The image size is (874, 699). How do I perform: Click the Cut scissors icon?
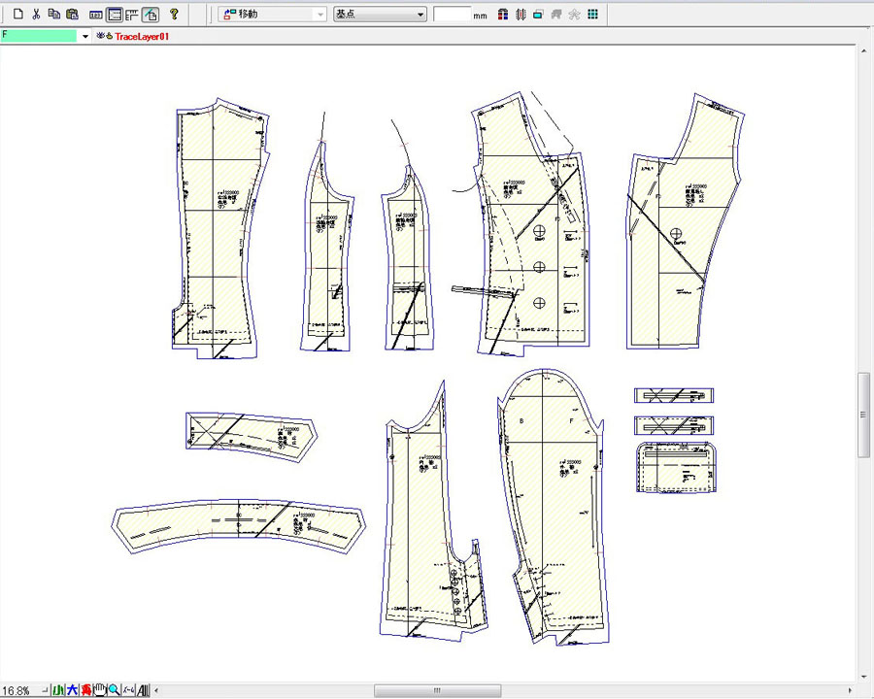(36, 15)
